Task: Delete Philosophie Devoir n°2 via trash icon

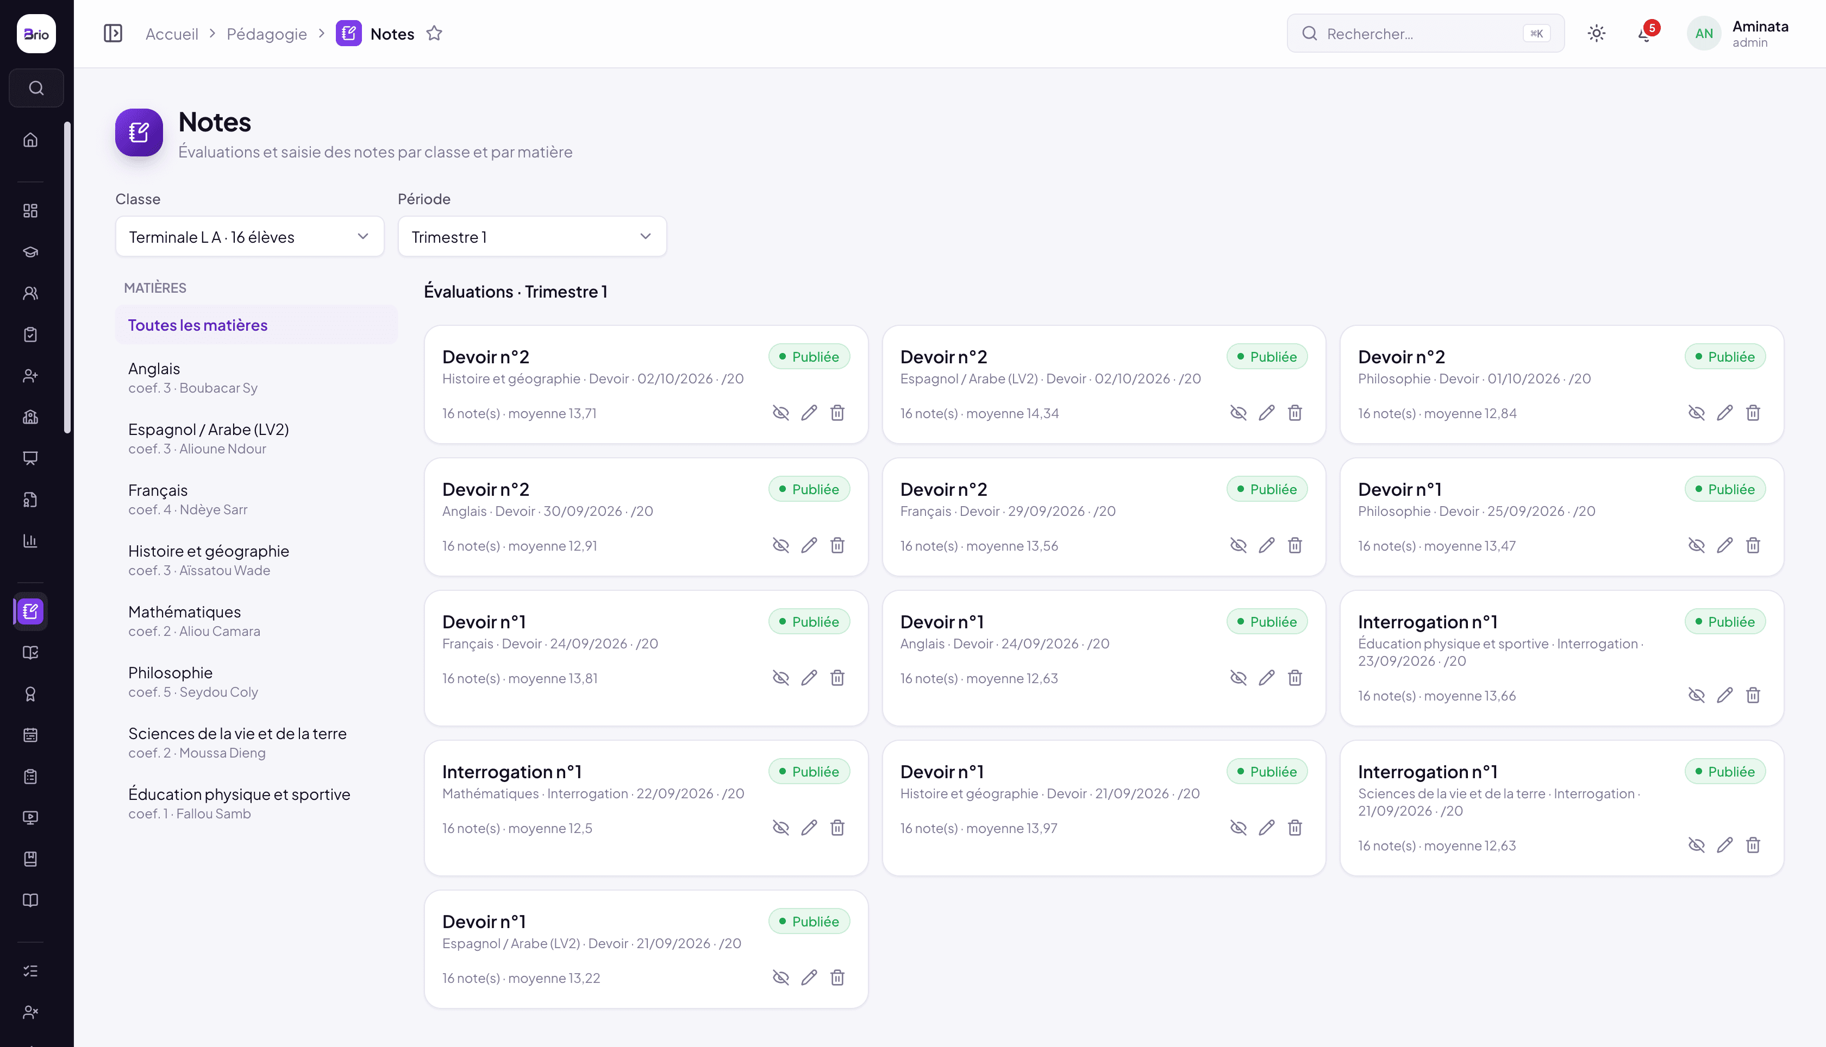Action: point(1753,413)
